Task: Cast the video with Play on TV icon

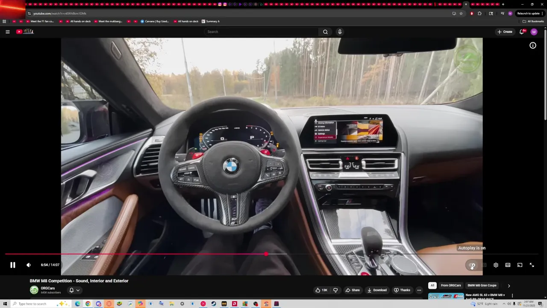Action: [x=520, y=265]
